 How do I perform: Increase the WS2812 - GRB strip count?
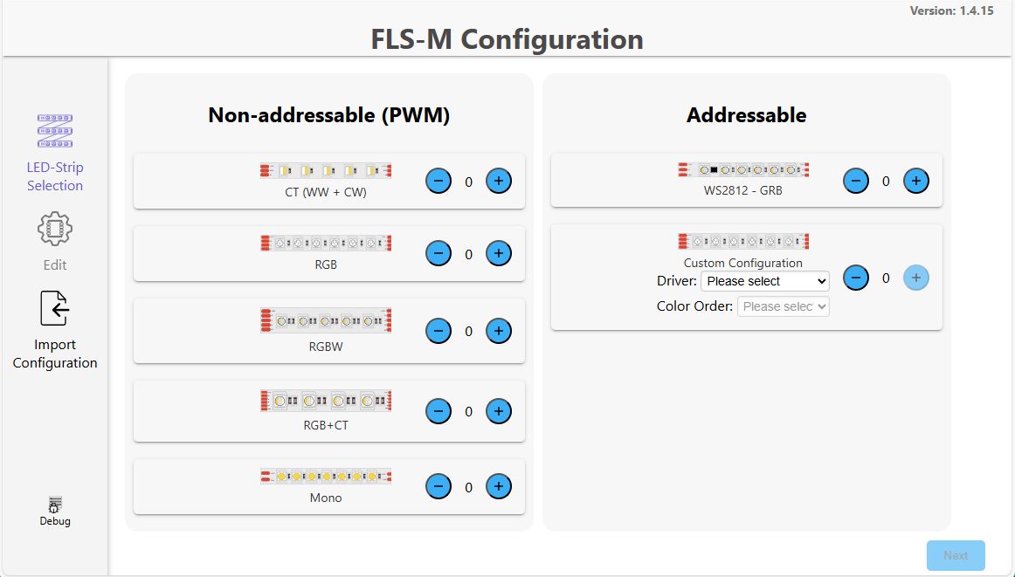915,181
